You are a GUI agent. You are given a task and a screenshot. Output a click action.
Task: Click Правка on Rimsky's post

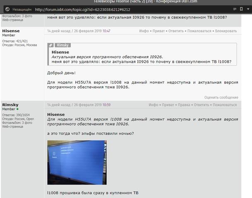click(x=184, y=105)
